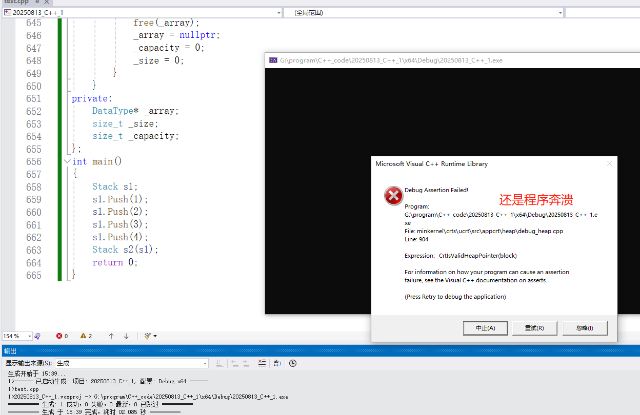Open project scope dropdown 20250813_C++_1
The height and width of the screenshot is (415, 640).
pyautogui.click(x=143, y=12)
